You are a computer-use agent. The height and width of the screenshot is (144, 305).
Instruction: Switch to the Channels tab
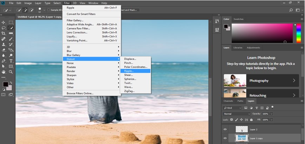(x=228, y=101)
